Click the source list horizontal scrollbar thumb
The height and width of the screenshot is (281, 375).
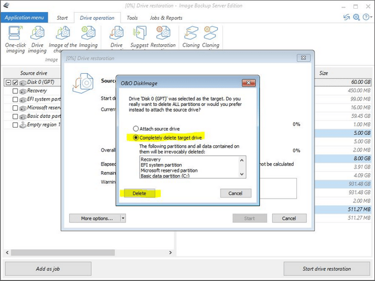click(63, 253)
